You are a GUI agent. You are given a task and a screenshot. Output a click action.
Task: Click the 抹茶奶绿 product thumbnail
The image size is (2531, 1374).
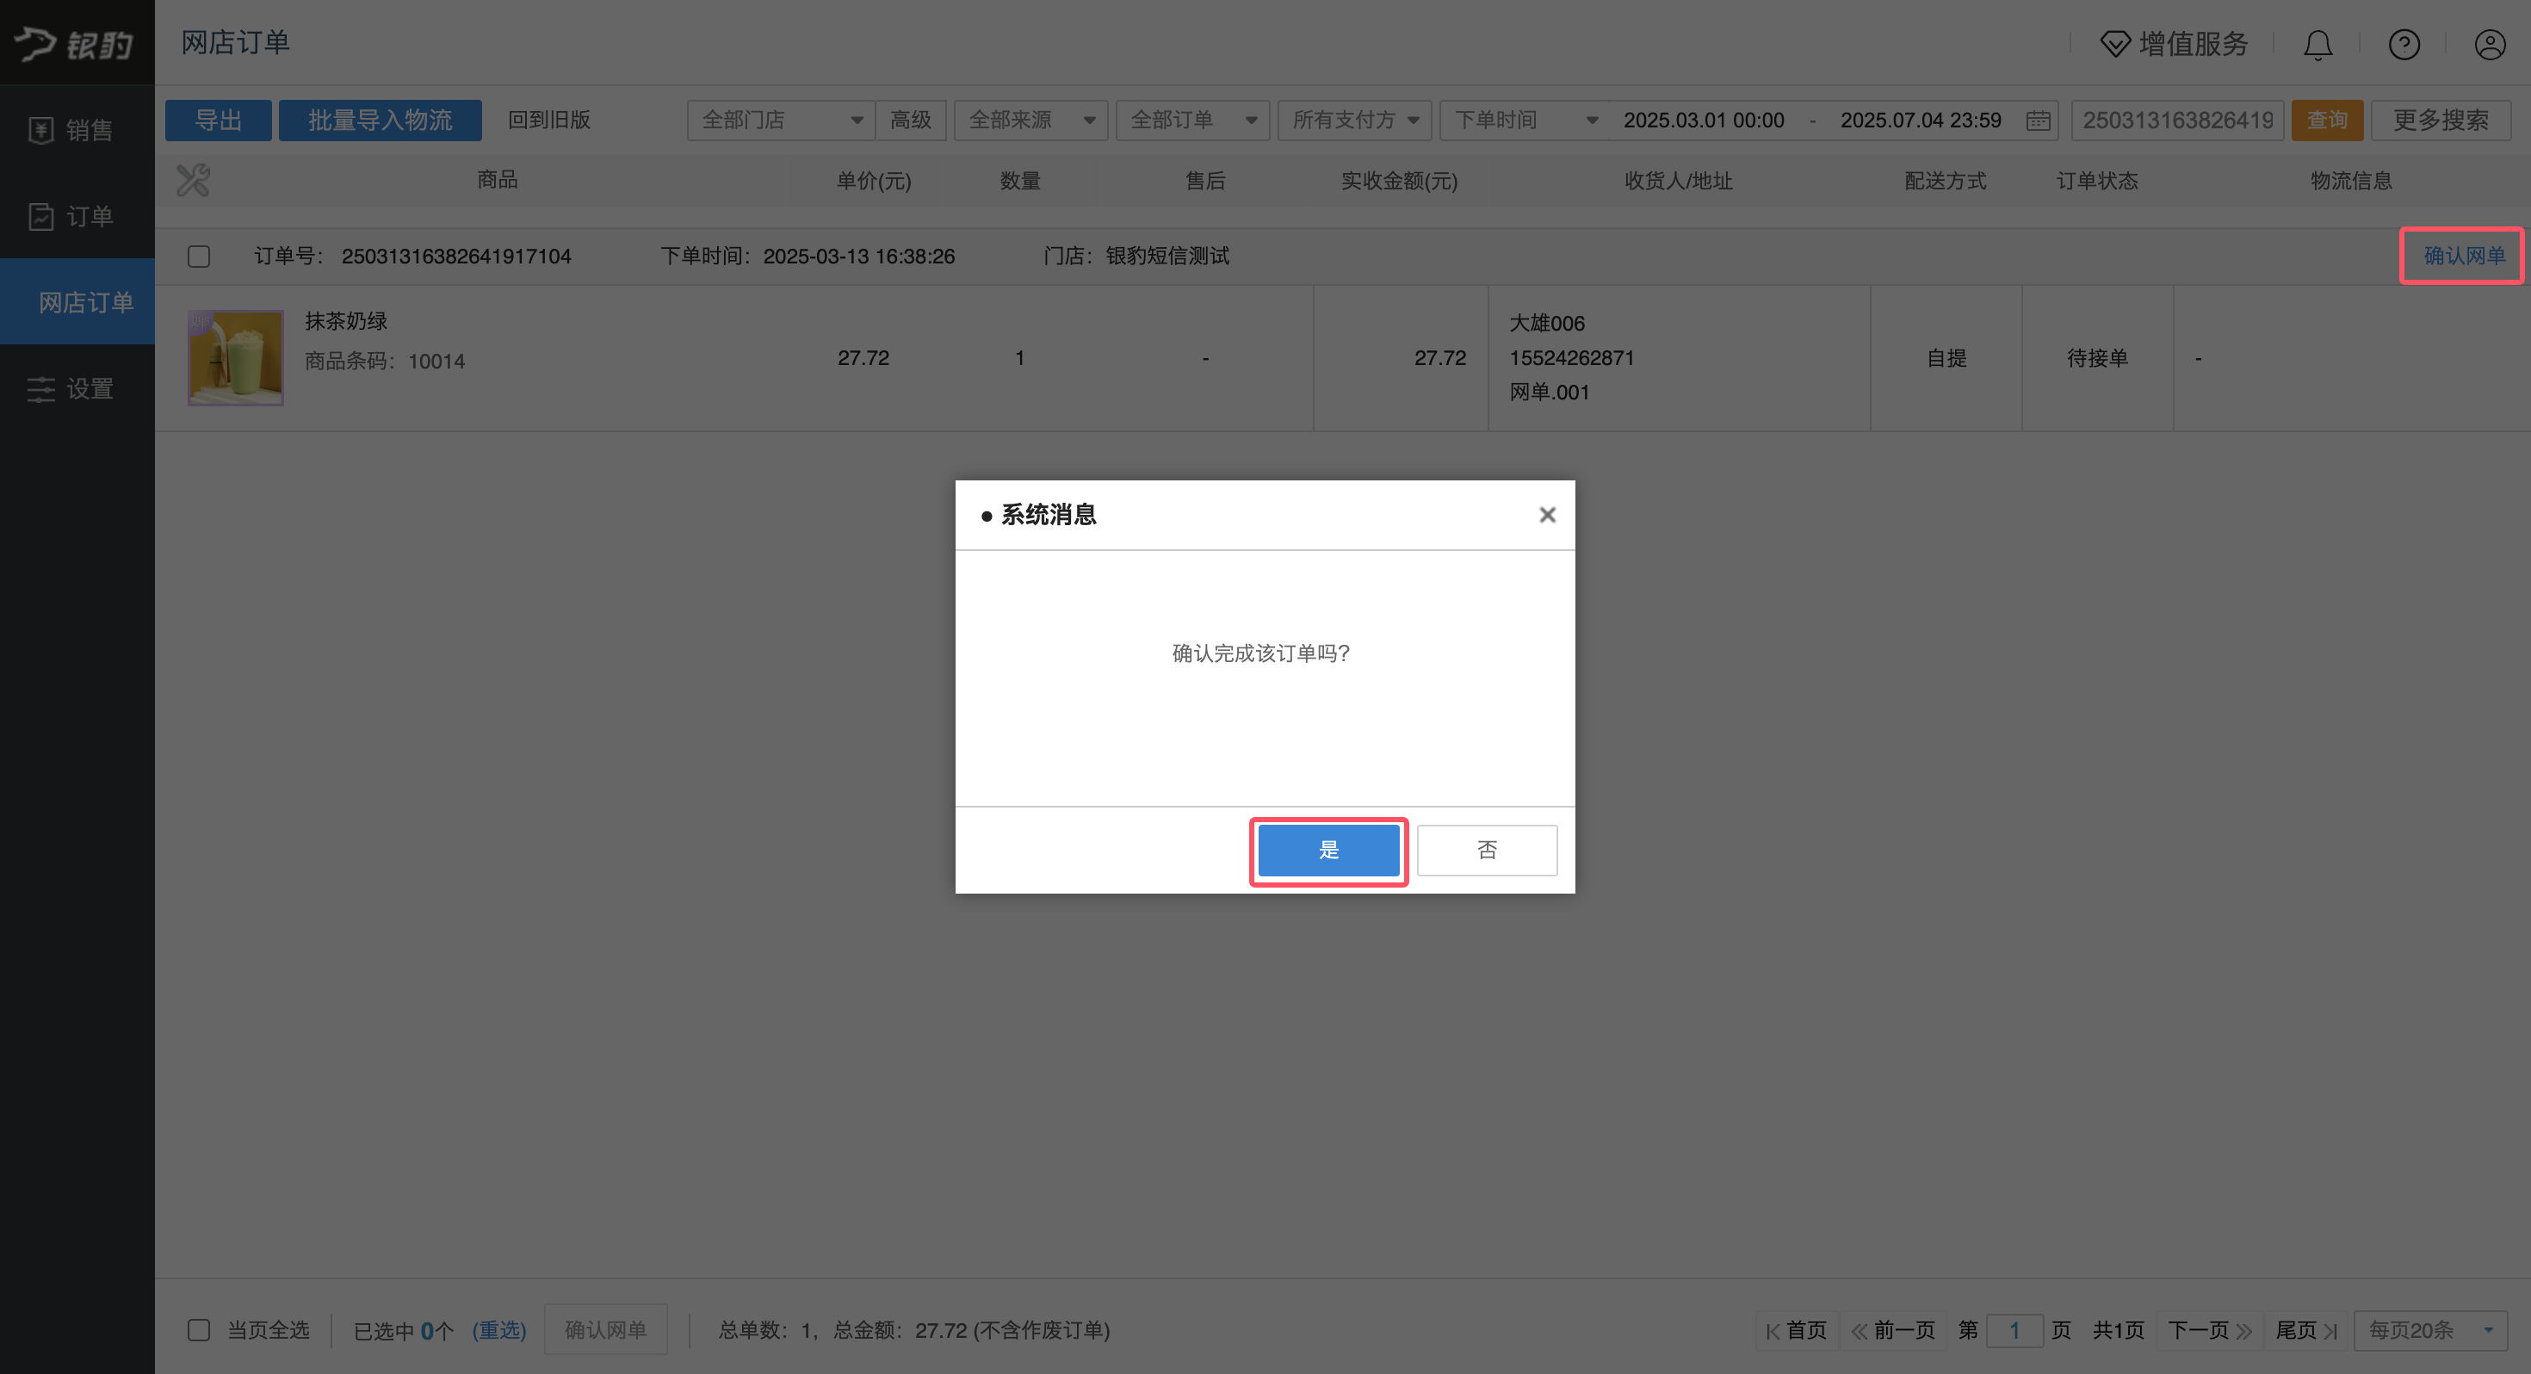point(236,358)
